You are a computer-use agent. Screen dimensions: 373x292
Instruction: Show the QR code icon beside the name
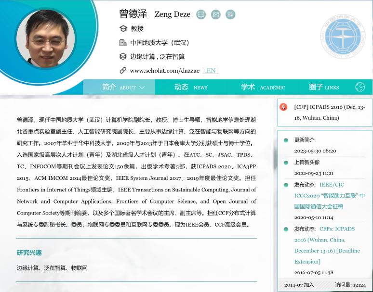tap(230, 14)
